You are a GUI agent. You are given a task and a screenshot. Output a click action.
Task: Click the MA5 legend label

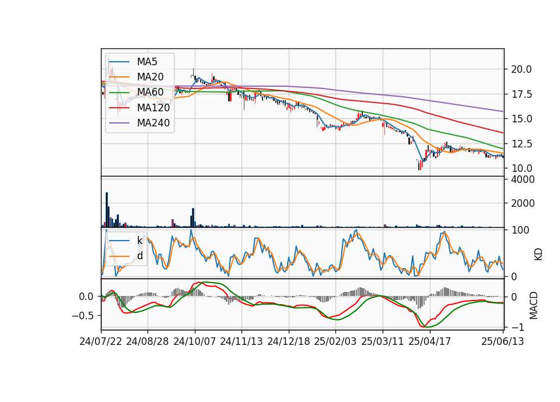point(147,62)
